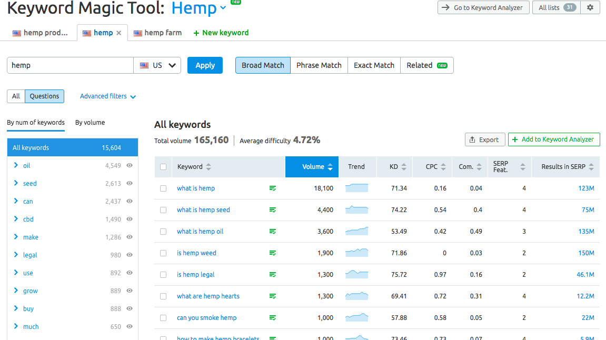
Task: Click SERP icon for 'what is hemp seed'
Action: tap(273, 210)
